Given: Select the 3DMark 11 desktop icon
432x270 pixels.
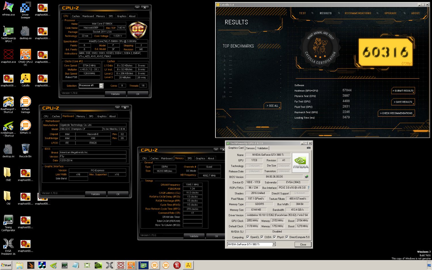Looking at the screenshot, I should (25, 127).
